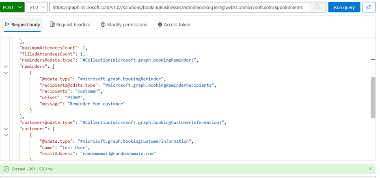Open the Access token tab
This screenshot has width=380, height=178.
tap(174, 25)
